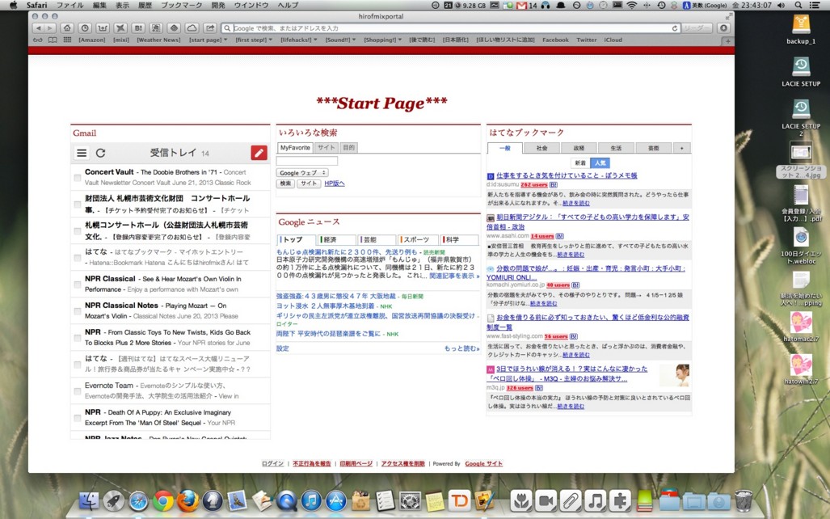Screen dimensions: 830x519
Task: Switch to the 新着 listing in Hatena
Action: [580, 162]
